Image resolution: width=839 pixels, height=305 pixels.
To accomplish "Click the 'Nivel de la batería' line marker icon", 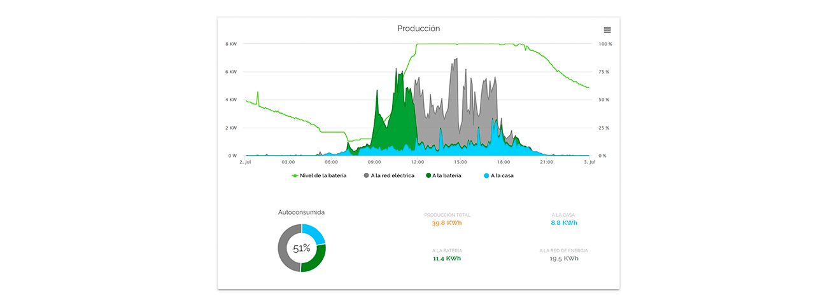I will [295, 175].
